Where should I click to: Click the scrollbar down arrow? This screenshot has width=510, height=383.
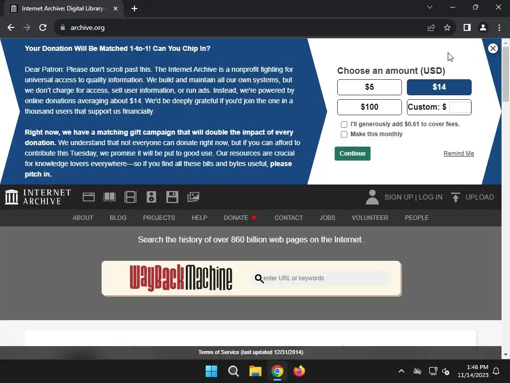pos(506,355)
